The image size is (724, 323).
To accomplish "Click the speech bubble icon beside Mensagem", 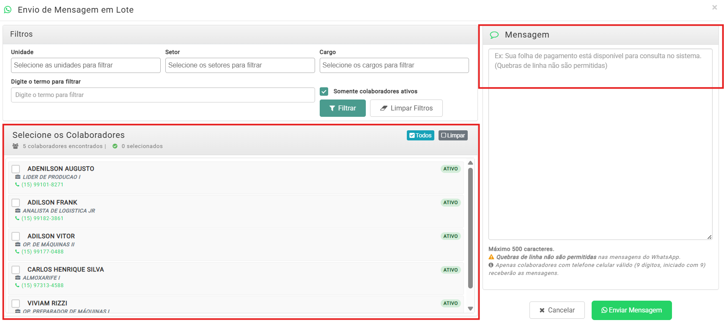I will click(x=494, y=35).
